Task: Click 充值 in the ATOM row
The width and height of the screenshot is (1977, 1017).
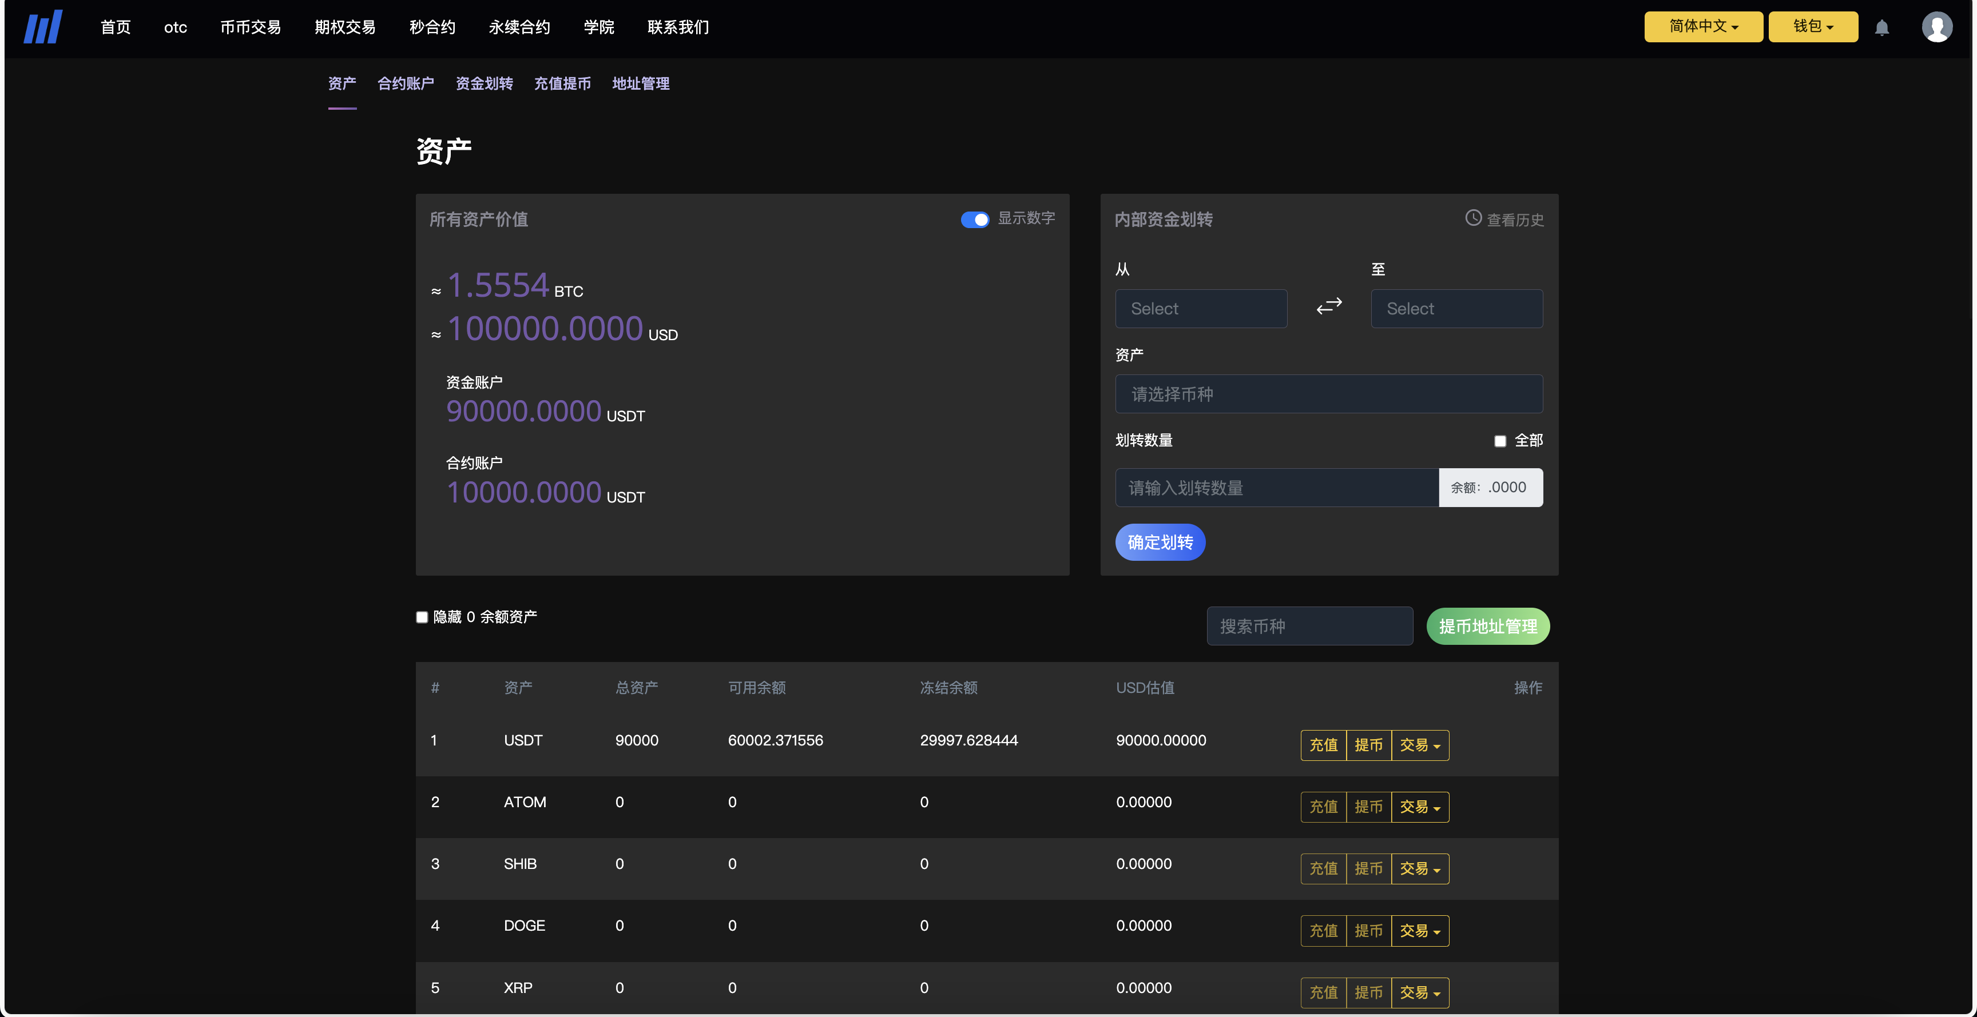Action: [x=1323, y=807]
